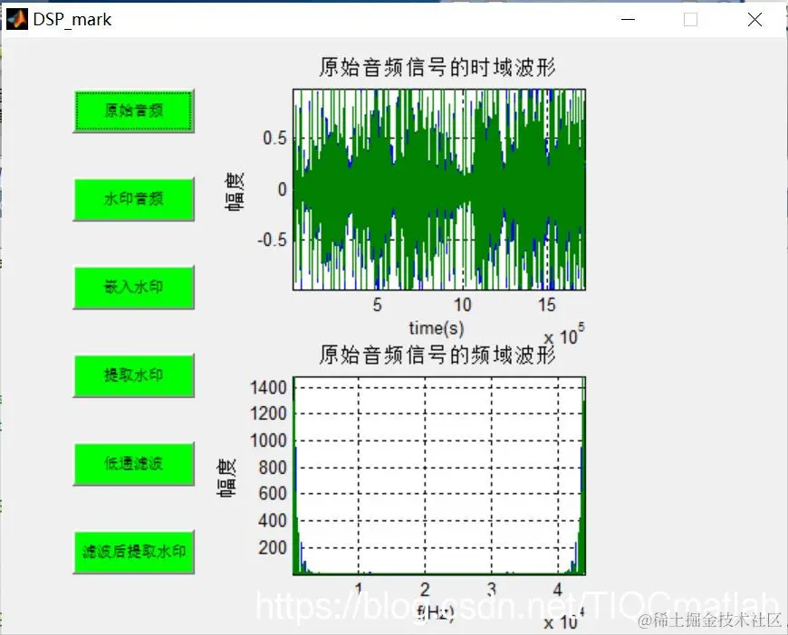
Task: Click the 原始音频 green button
Action: pyautogui.click(x=134, y=111)
